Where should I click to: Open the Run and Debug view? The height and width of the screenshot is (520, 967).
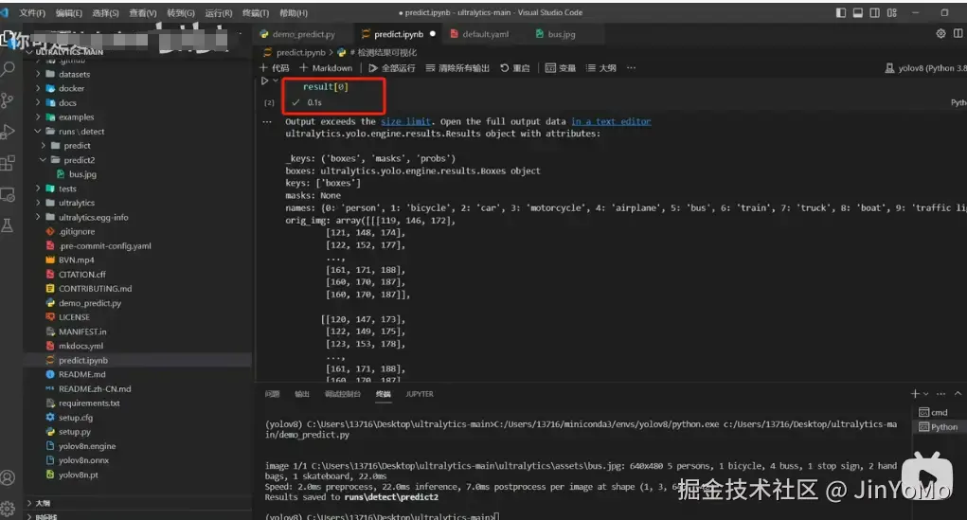8,132
